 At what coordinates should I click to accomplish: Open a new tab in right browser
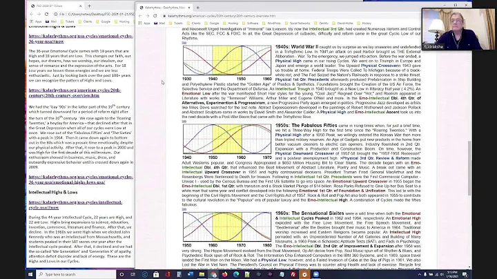(x=198, y=8)
